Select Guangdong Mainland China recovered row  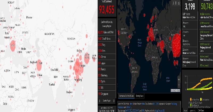(x=206, y=35)
